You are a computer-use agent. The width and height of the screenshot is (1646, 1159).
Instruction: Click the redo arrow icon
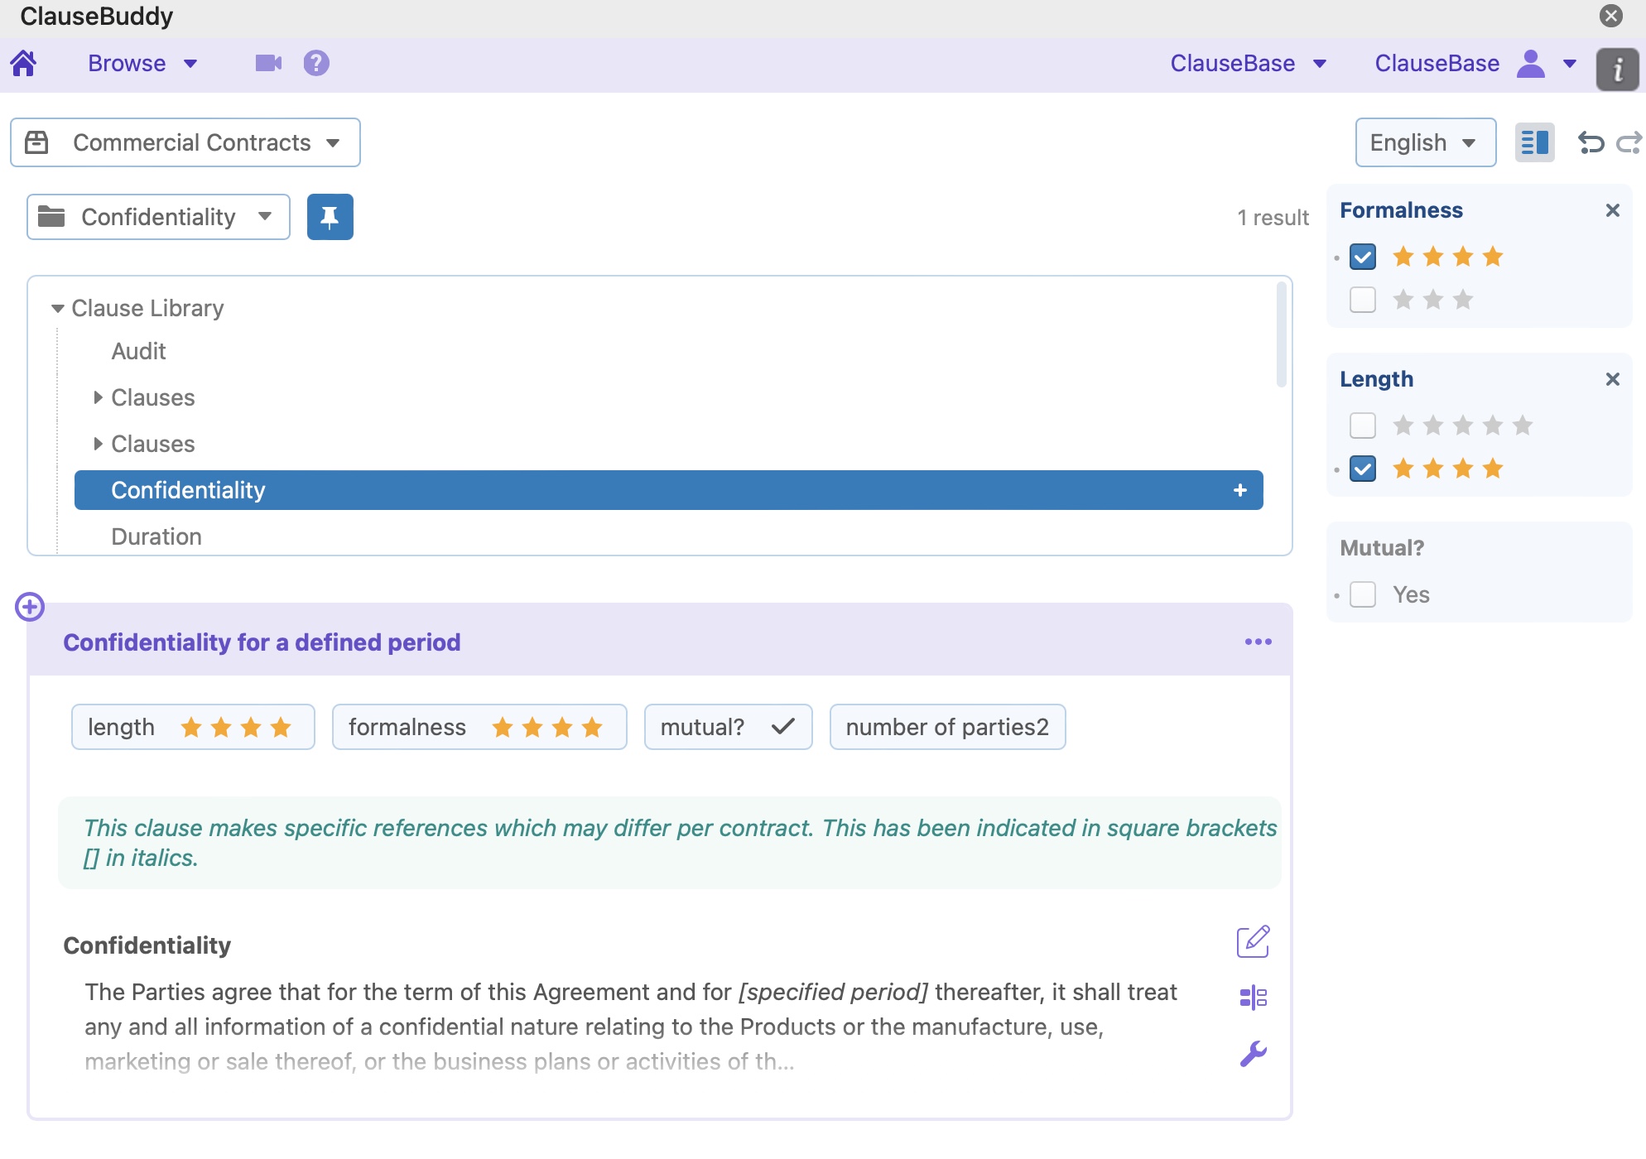click(x=1629, y=142)
